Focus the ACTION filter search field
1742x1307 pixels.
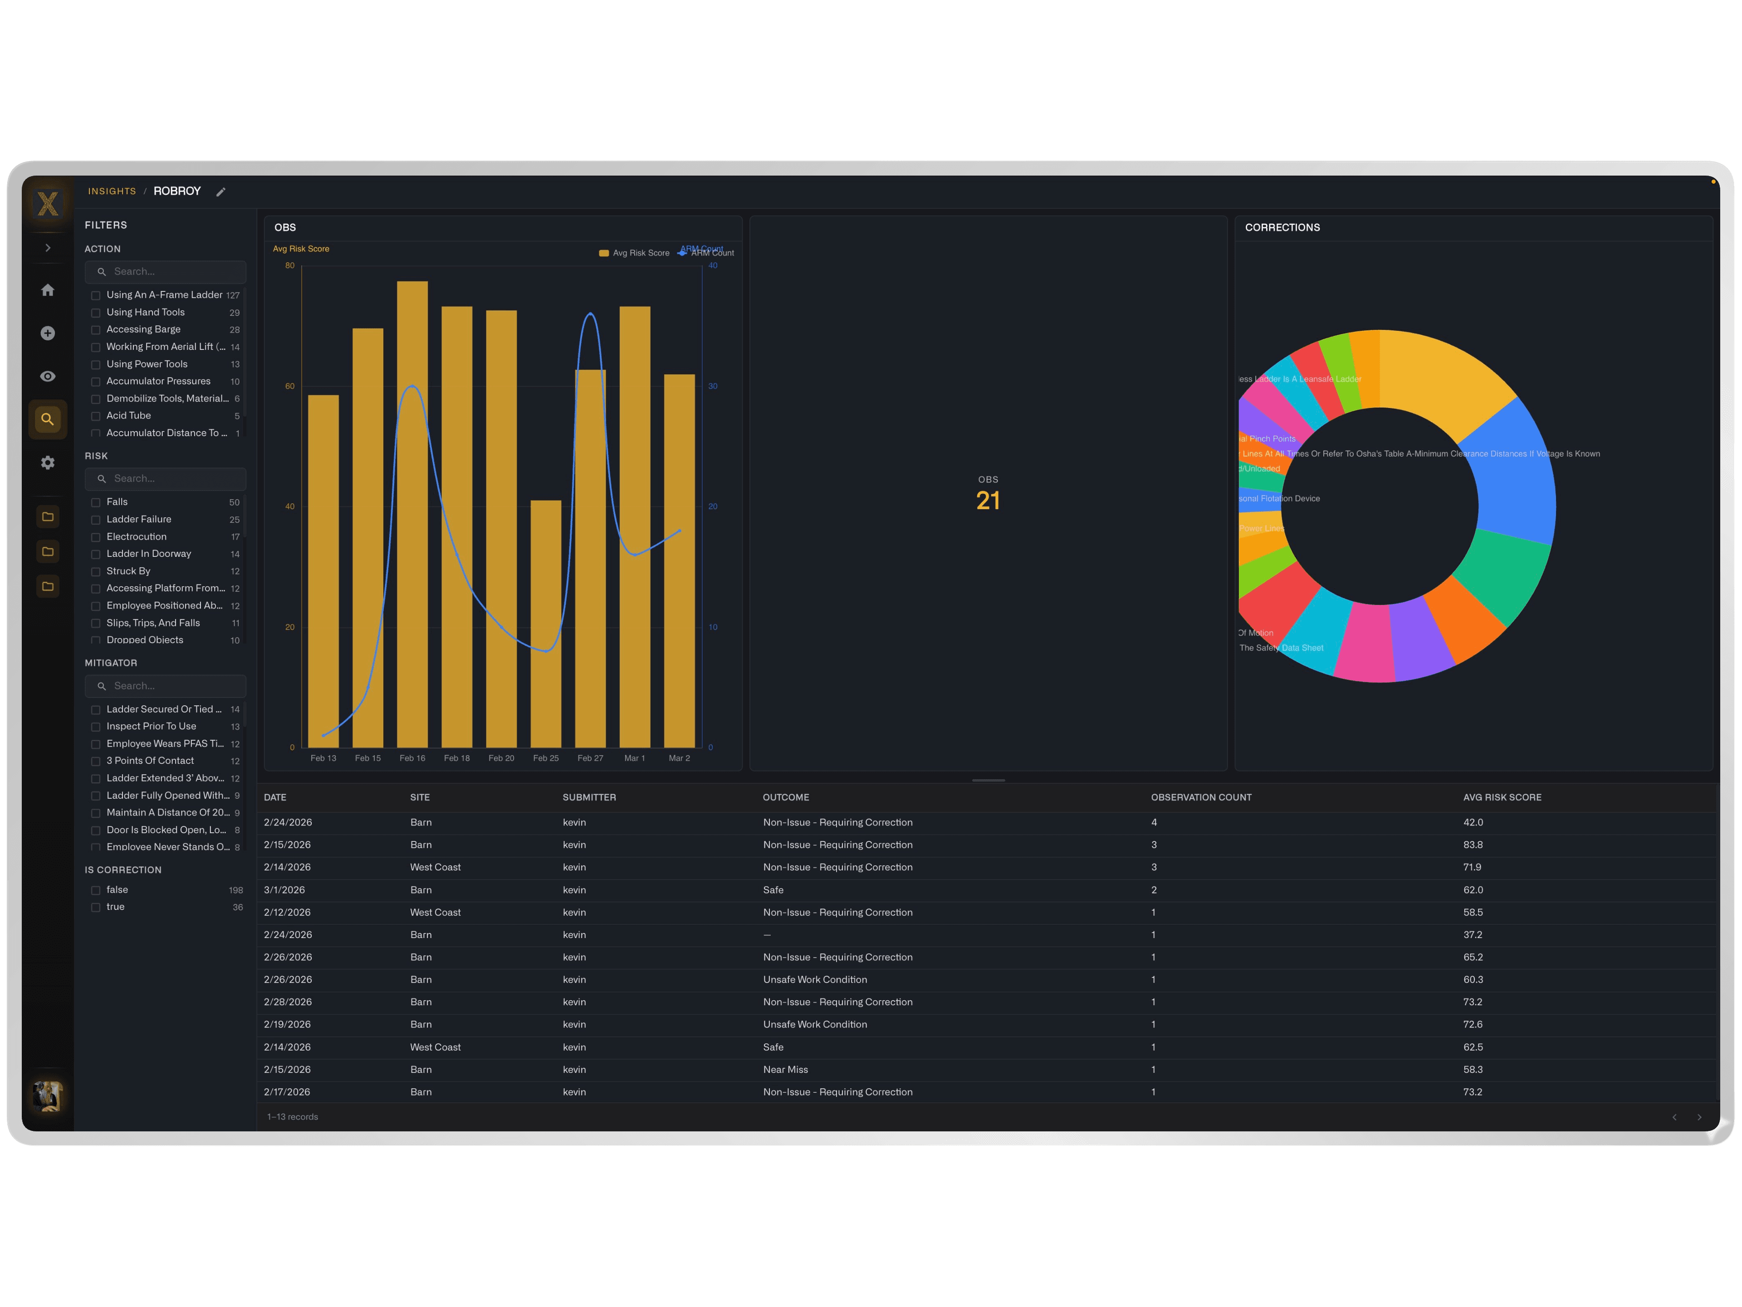(166, 272)
